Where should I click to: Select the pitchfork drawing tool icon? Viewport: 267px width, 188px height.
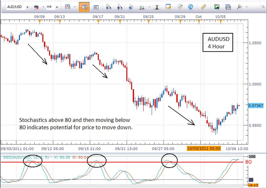coord(239,7)
